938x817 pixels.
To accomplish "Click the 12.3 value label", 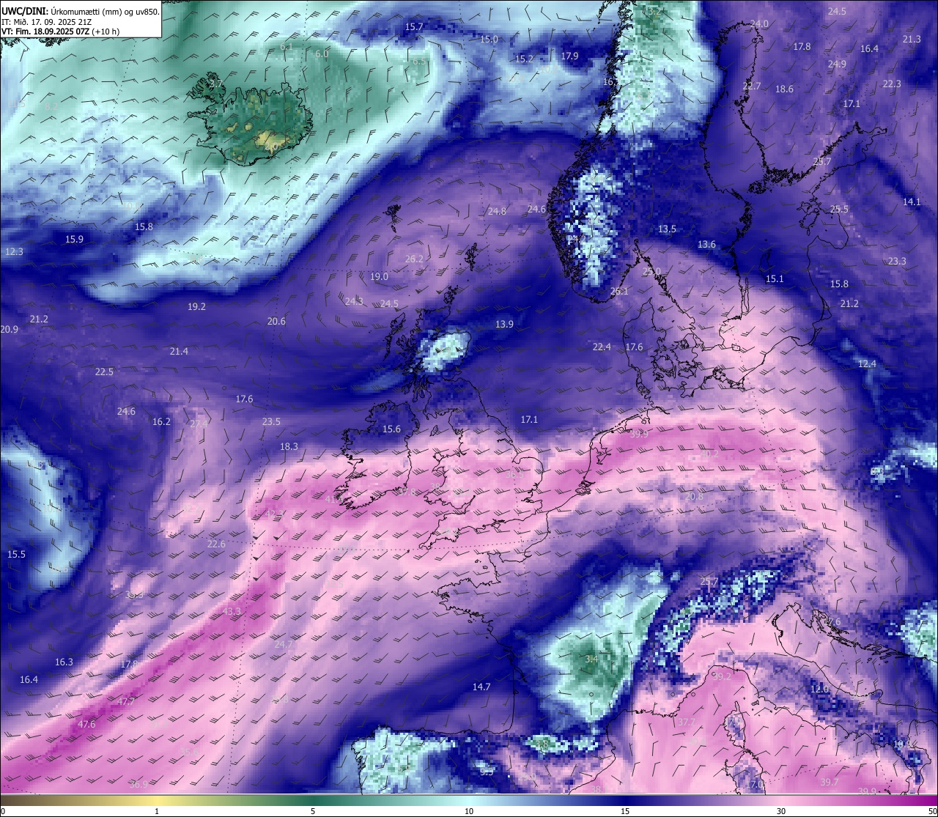I will pos(14,252).
